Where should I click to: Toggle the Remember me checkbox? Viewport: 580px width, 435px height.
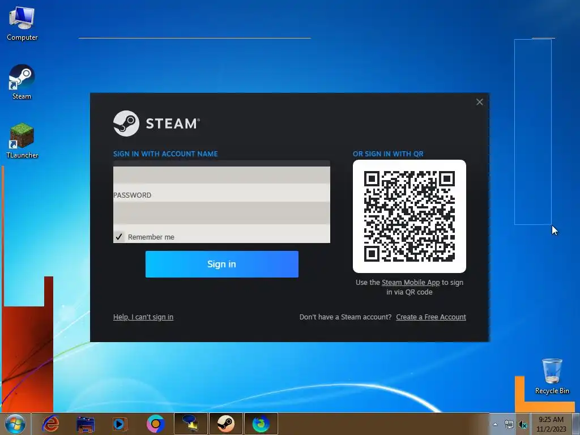tap(119, 237)
